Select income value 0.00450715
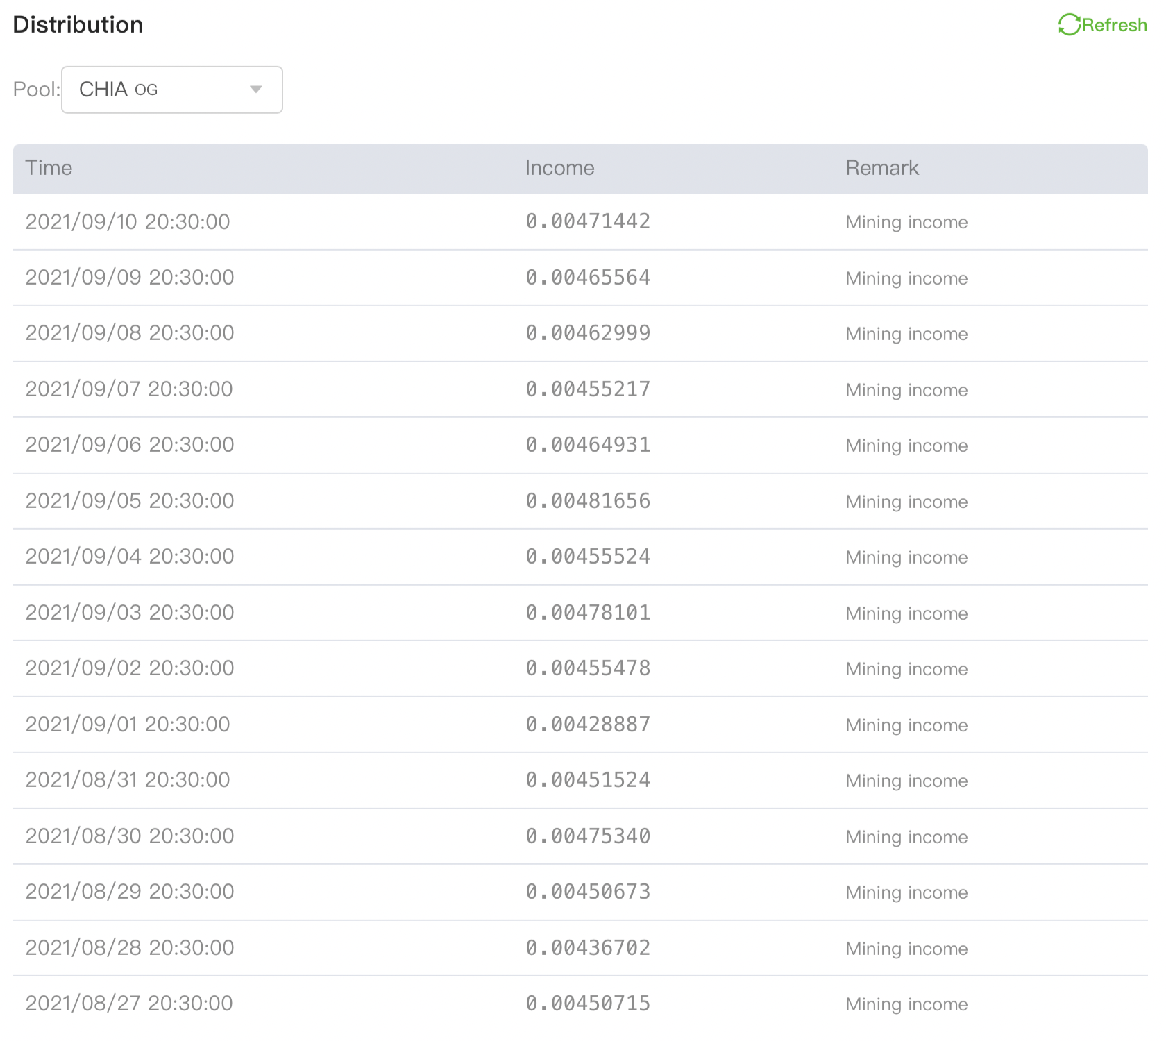Screen dimensions: 1166x1041 click(x=588, y=1004)
